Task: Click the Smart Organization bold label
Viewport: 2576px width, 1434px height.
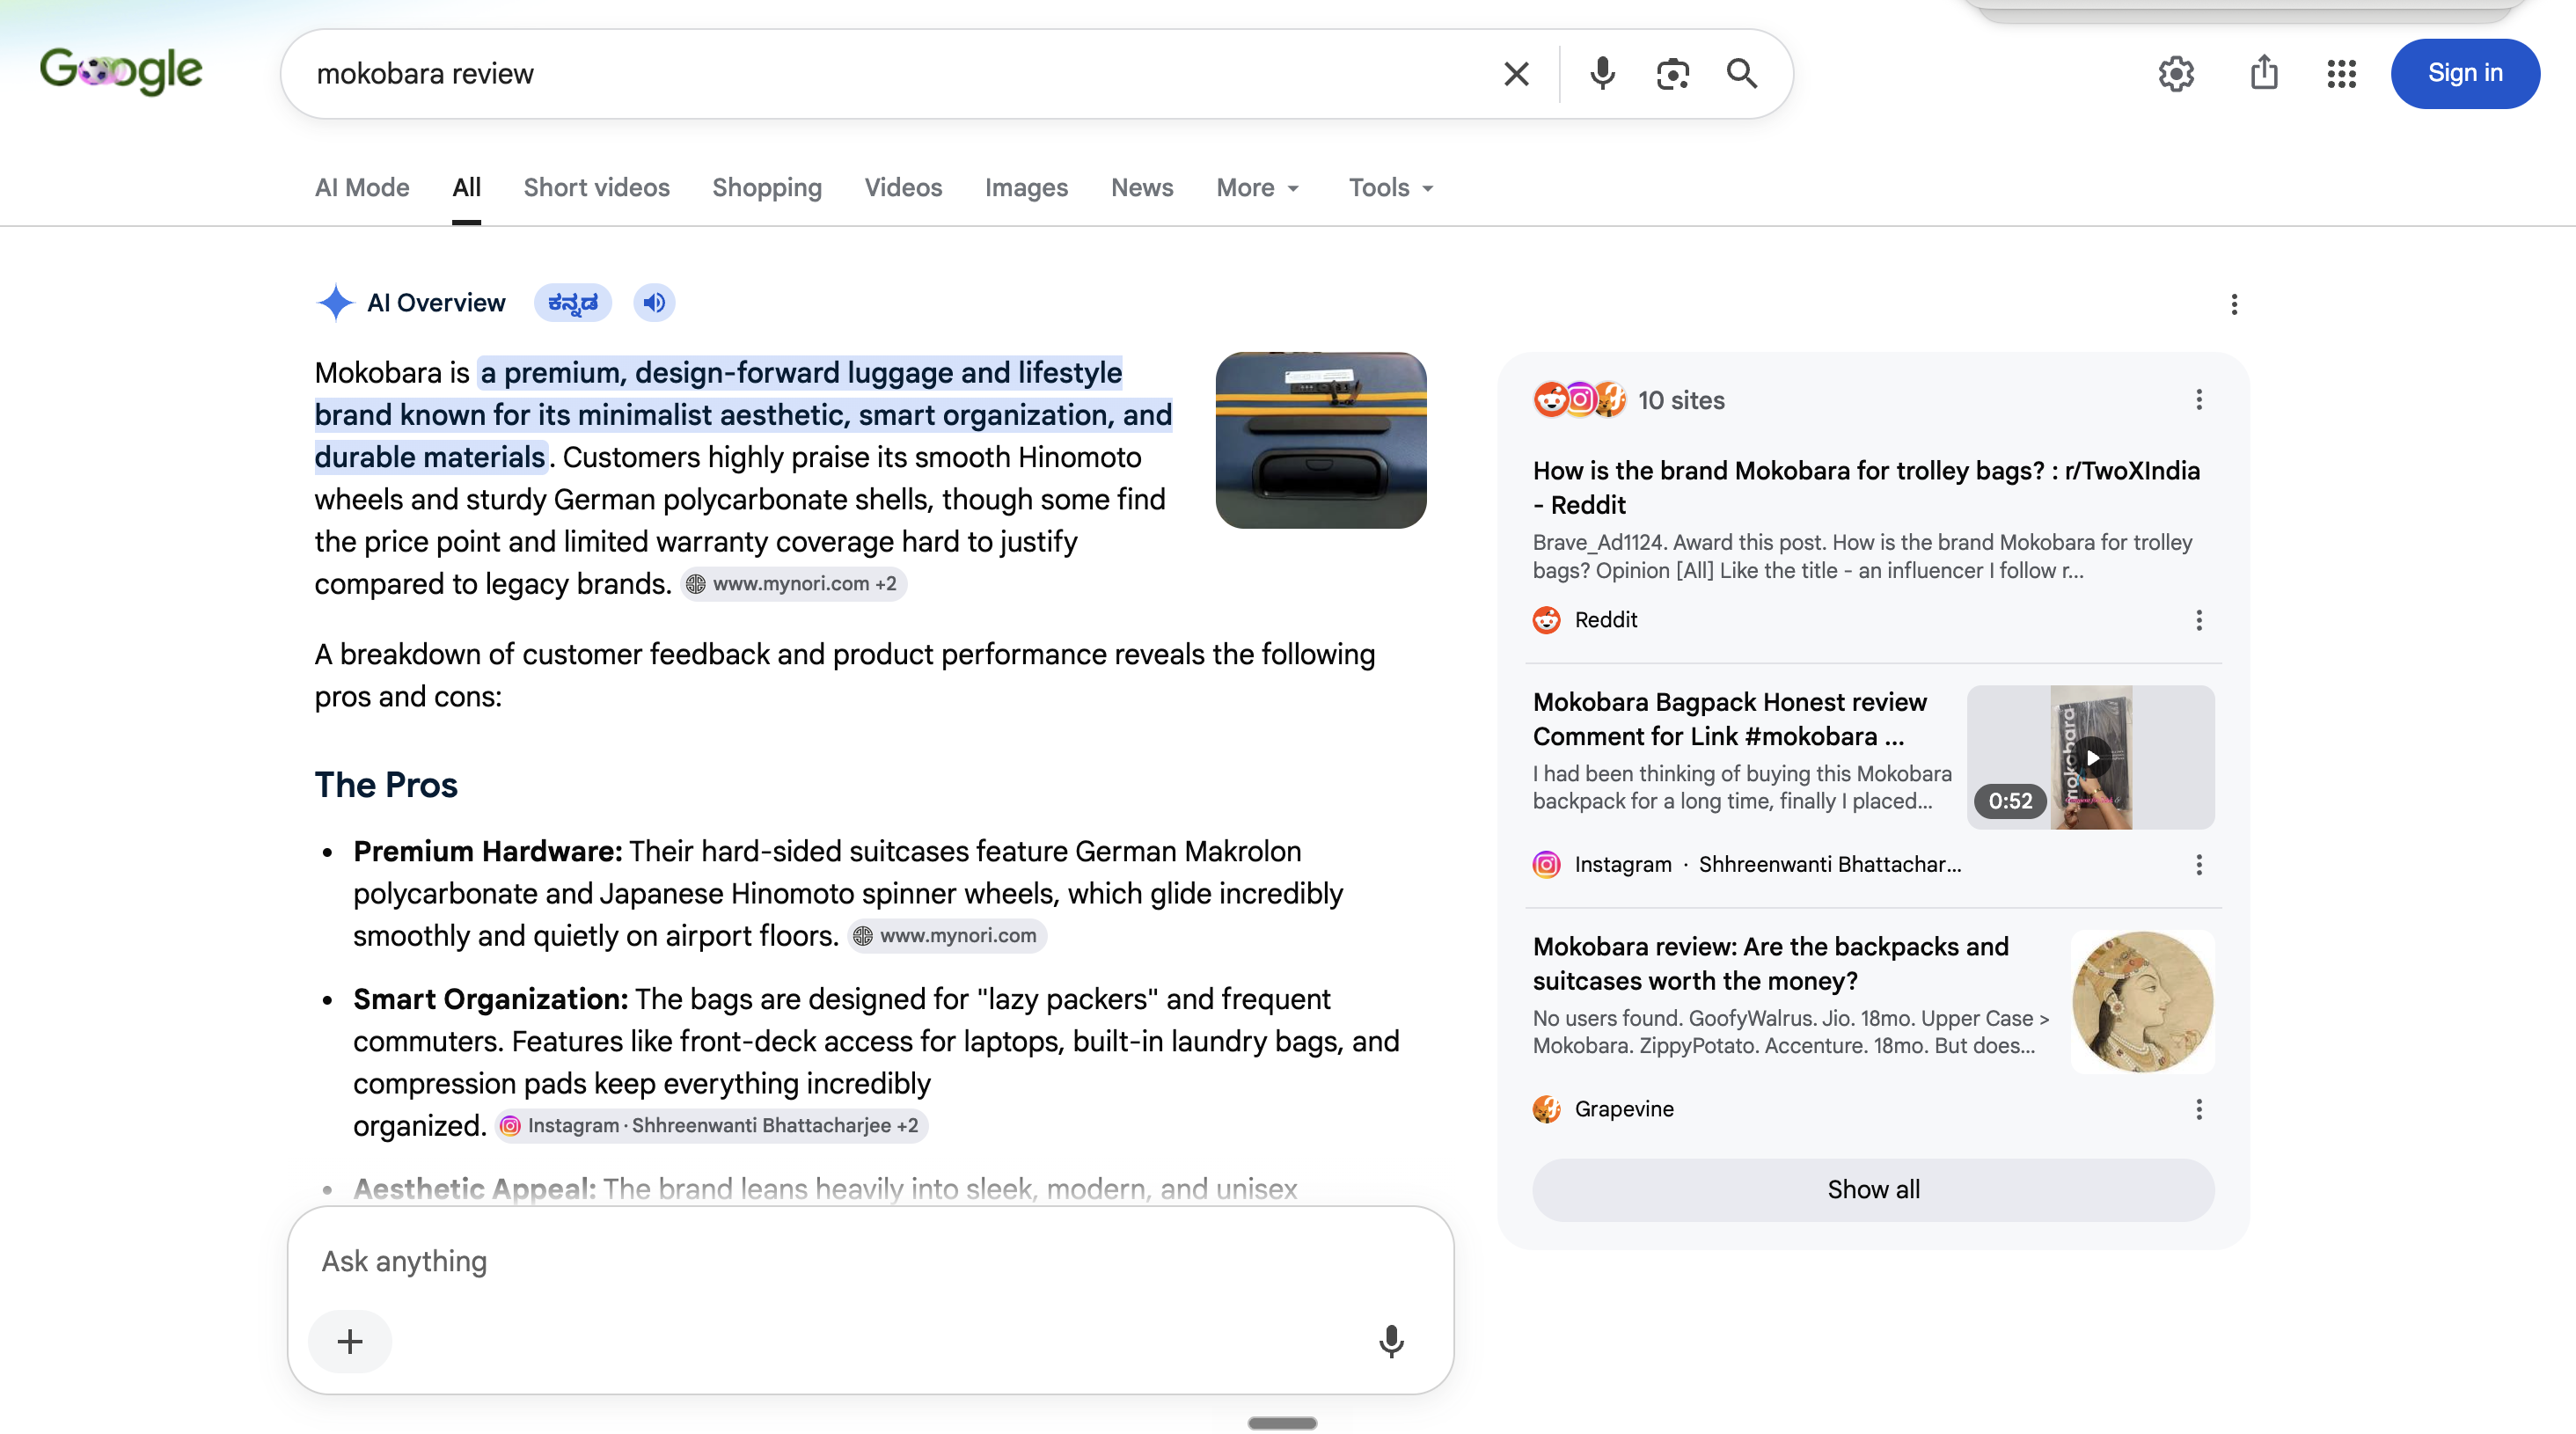Action: [491, 1000]
